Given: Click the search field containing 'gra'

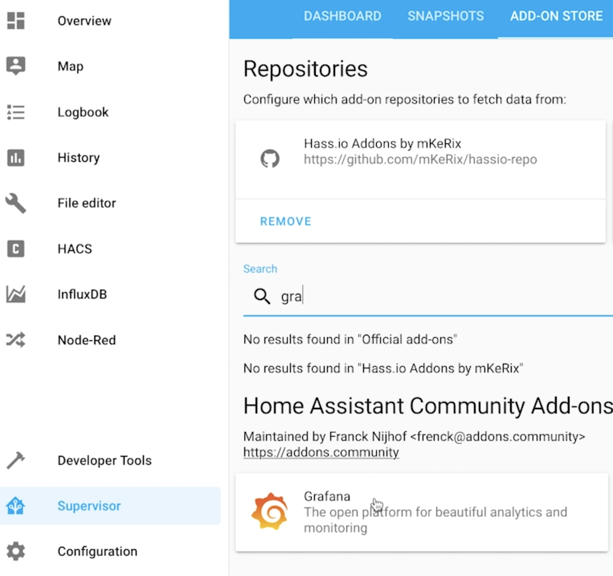Looking at the screenshot, I should 428,296.
